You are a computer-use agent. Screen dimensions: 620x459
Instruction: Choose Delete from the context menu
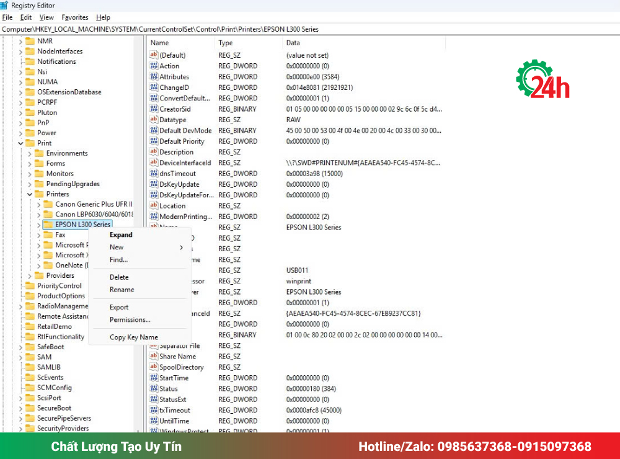pyautogui.click(x=119, y=277)
